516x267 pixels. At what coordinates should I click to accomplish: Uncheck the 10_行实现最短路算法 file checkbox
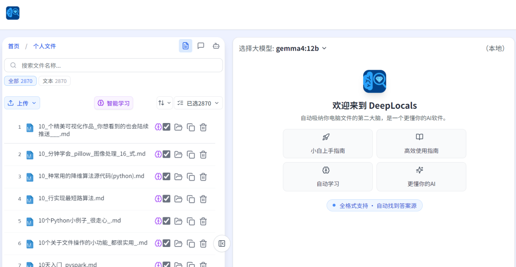167,199
